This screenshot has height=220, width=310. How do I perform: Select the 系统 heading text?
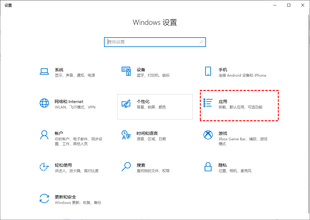[59, 70]
